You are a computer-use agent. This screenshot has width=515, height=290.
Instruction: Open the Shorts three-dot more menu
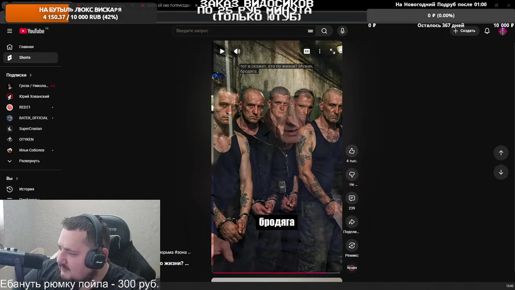pyautogui.click(x=319, y=51)
